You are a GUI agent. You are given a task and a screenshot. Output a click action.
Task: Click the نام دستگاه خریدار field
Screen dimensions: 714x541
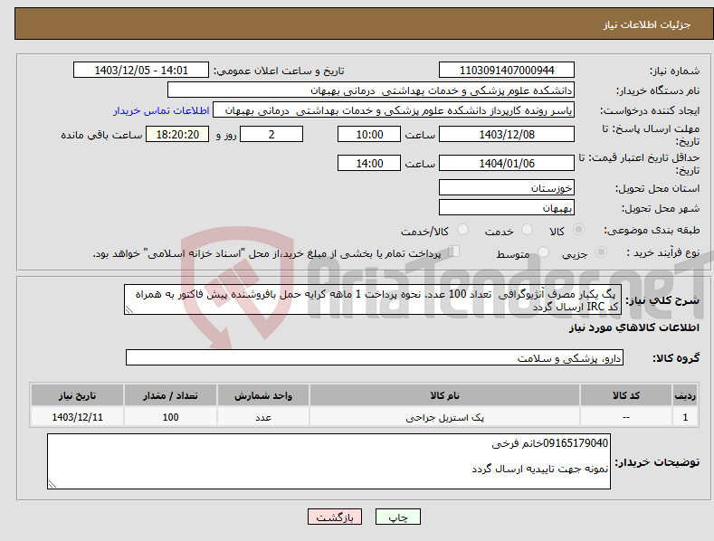tap(371, 90)
